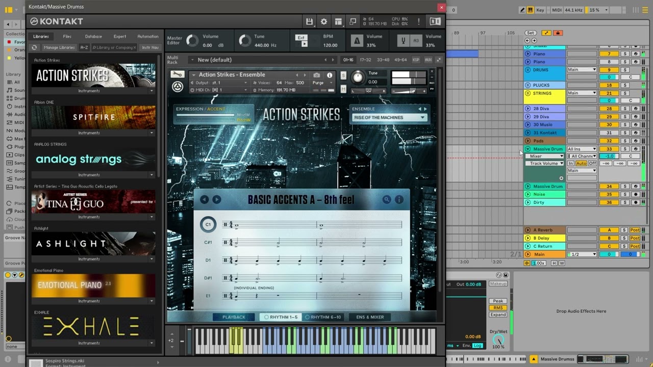Screen dimensions: 653x367
Task: Click the KSP button in multi rack
Action: 416,60
